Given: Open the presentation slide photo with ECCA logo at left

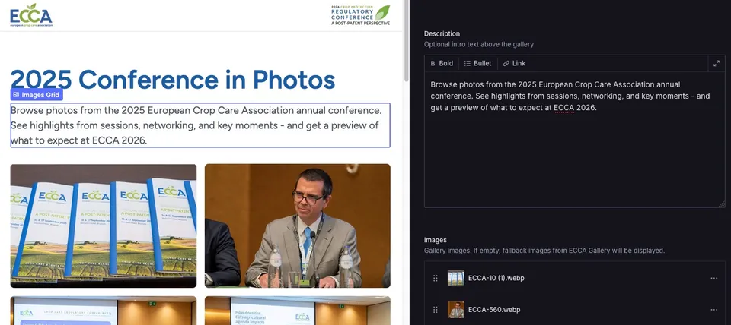Looking at the screenshot, I should [x=104, y=311].
